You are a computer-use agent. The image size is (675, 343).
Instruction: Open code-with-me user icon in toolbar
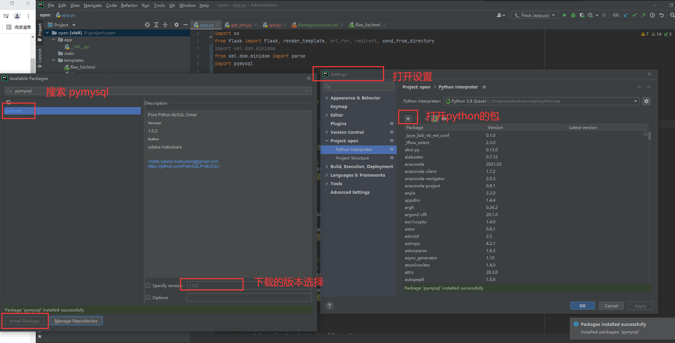500,15
